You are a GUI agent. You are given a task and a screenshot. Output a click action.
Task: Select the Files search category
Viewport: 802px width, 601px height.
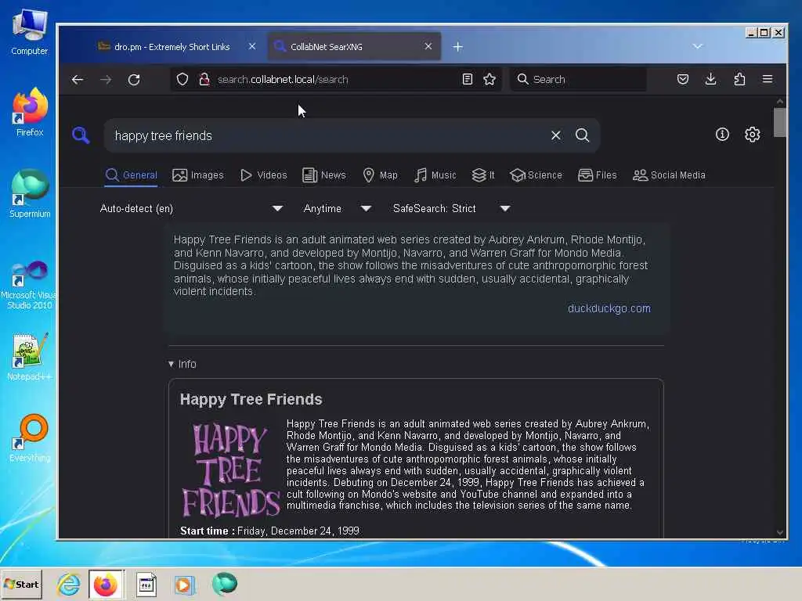[x=598, y=175]
